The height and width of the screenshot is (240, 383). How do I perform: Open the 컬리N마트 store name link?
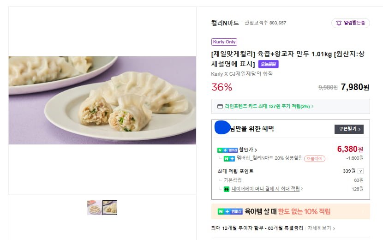(225, 23)
